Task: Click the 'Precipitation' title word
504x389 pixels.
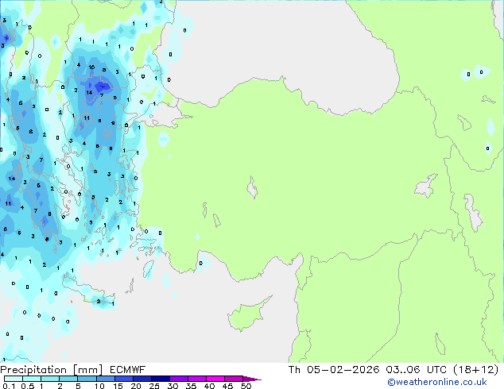Action: coord(33,370)
